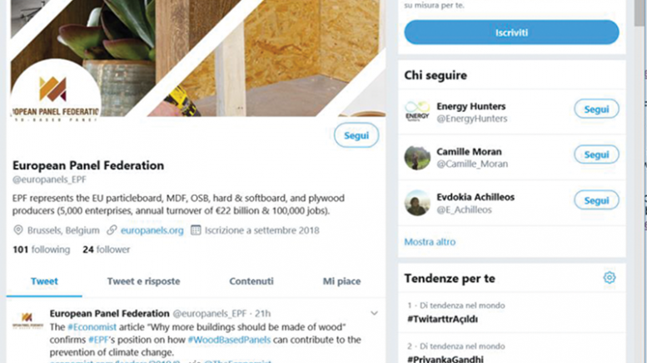Open the europanels.org website link

coord(152,230)
